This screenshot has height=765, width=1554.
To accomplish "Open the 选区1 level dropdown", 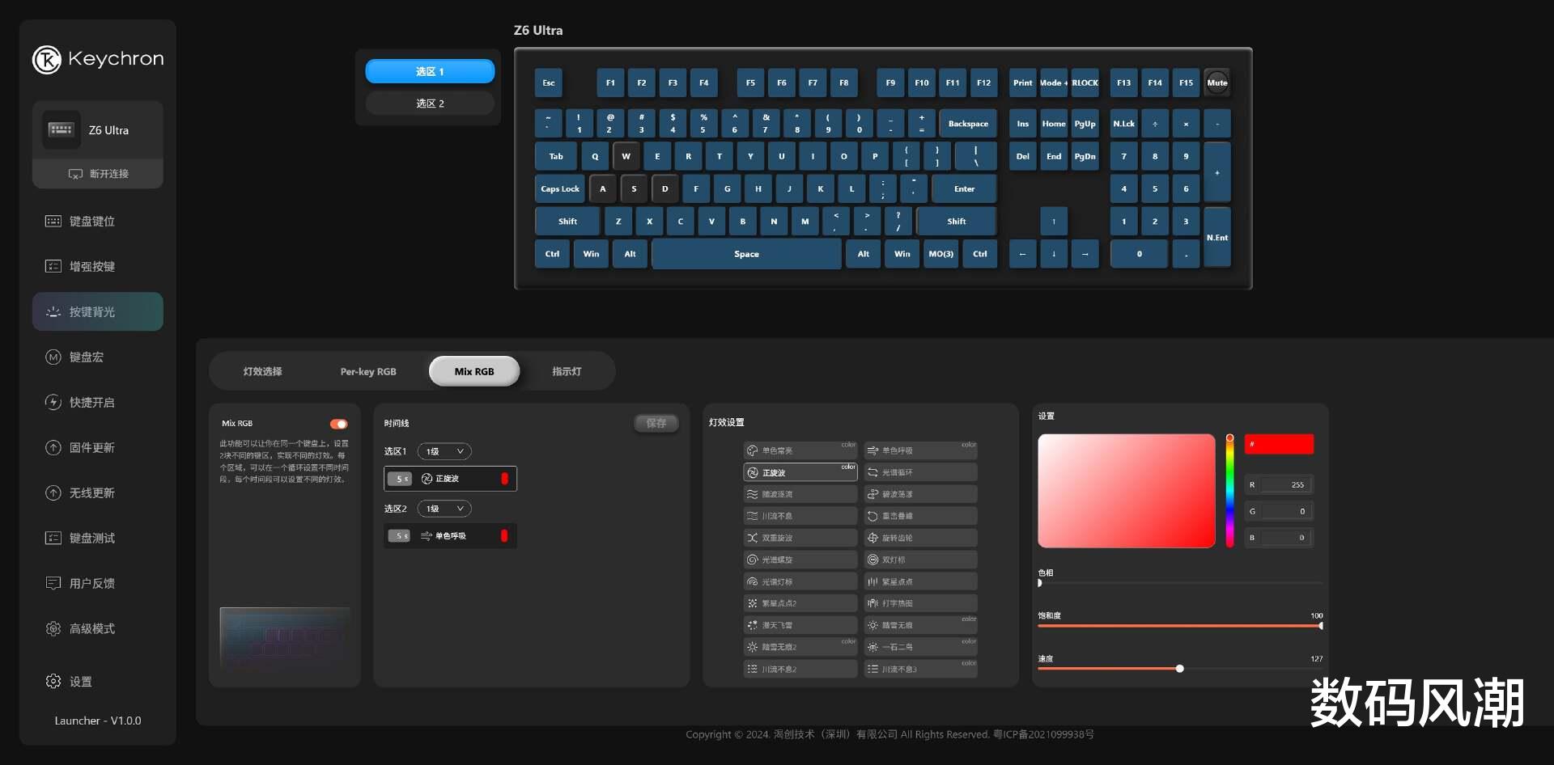I will 444,451.
